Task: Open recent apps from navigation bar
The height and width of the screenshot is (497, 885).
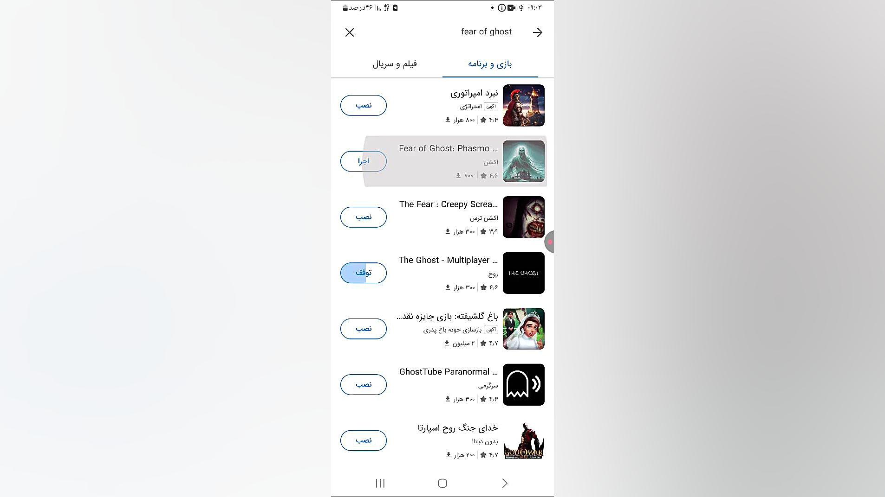Action: (380, 483)
